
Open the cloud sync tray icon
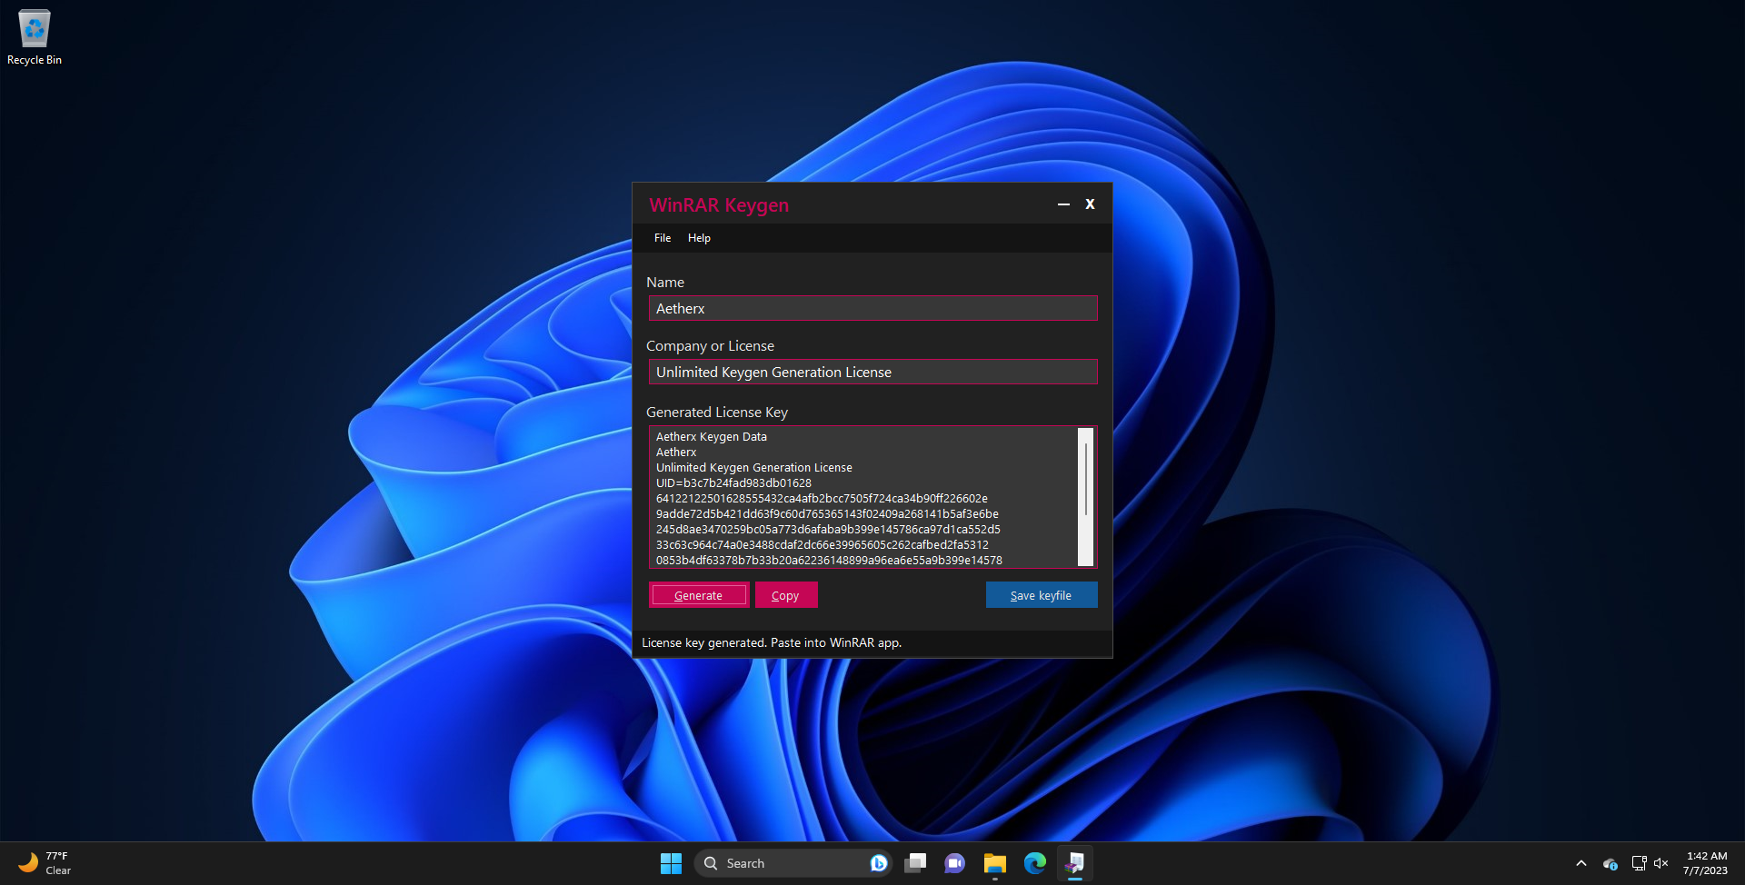click(1610, 863)
